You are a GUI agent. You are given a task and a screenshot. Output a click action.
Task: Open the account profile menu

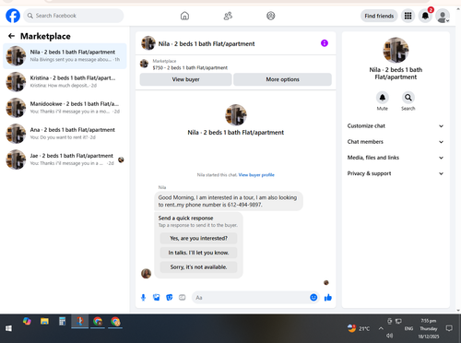443,16
